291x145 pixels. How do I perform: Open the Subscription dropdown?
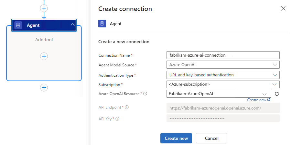[x=222, y=84]
